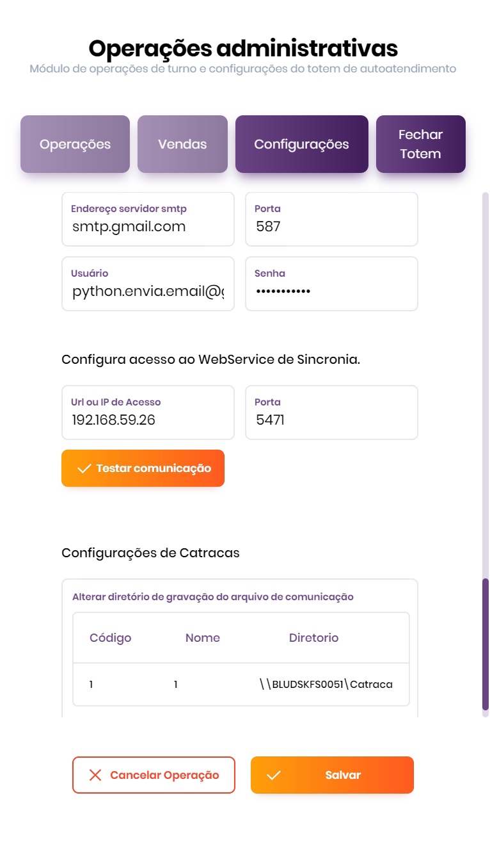
Task: Click the Salvar button label
Action: point(343,775)
